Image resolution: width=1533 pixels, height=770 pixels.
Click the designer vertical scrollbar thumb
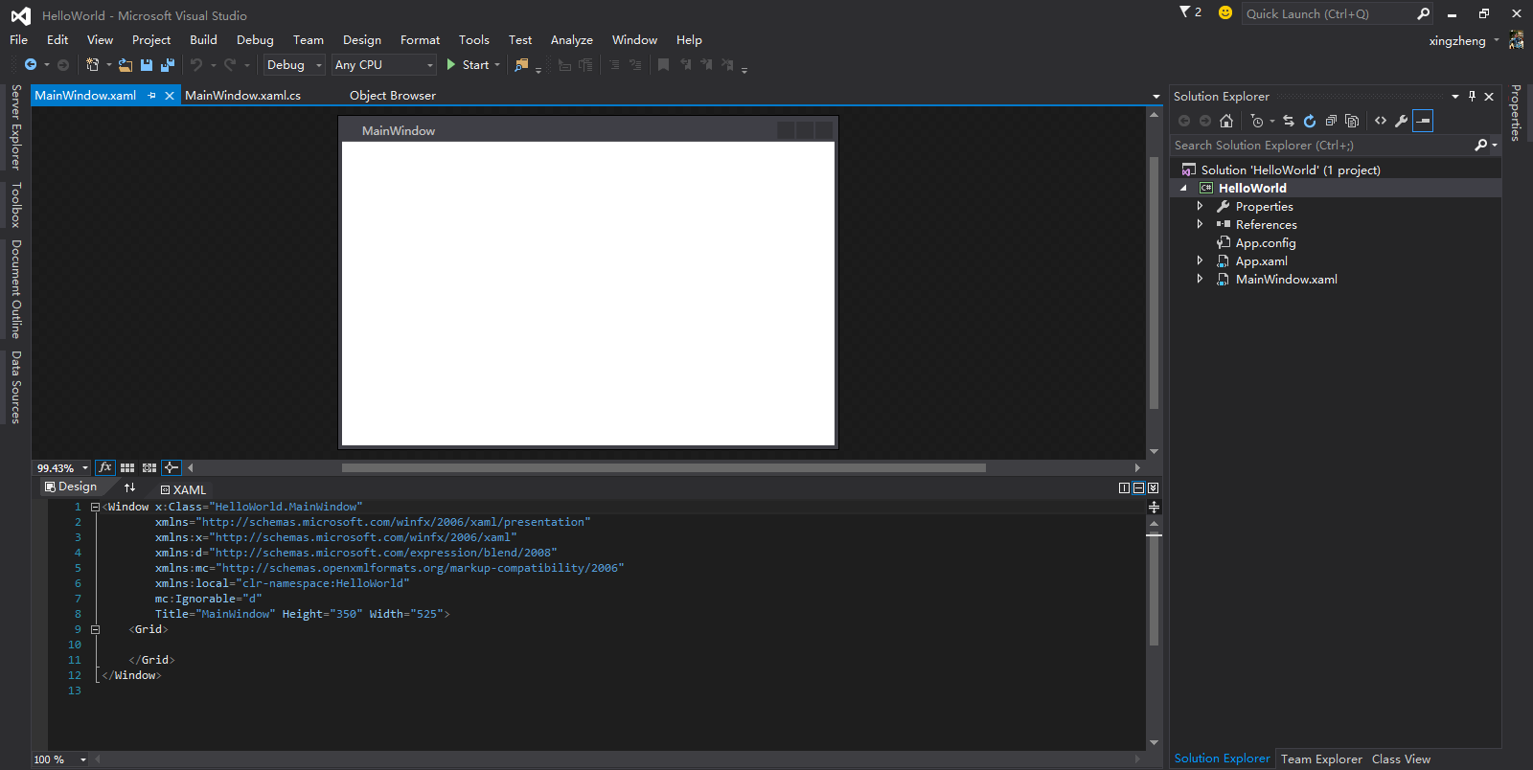click(x=1154, y=282)
